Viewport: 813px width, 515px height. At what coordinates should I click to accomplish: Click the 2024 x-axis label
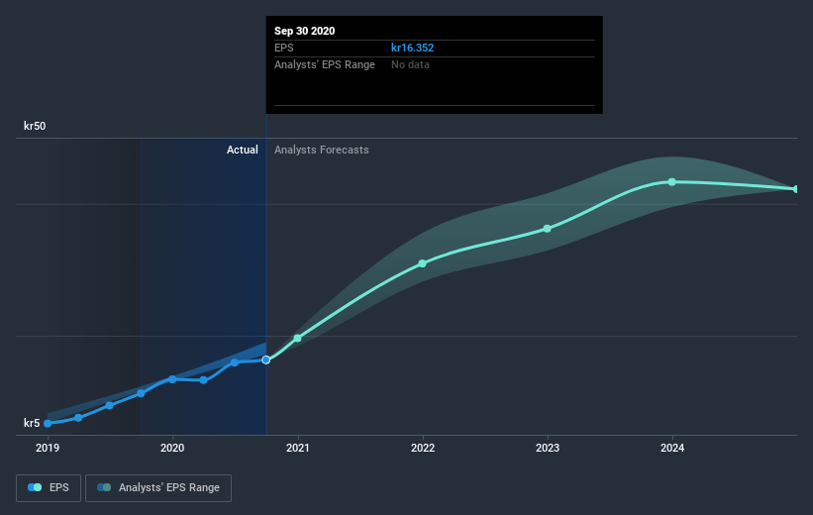tap(672, 448)
